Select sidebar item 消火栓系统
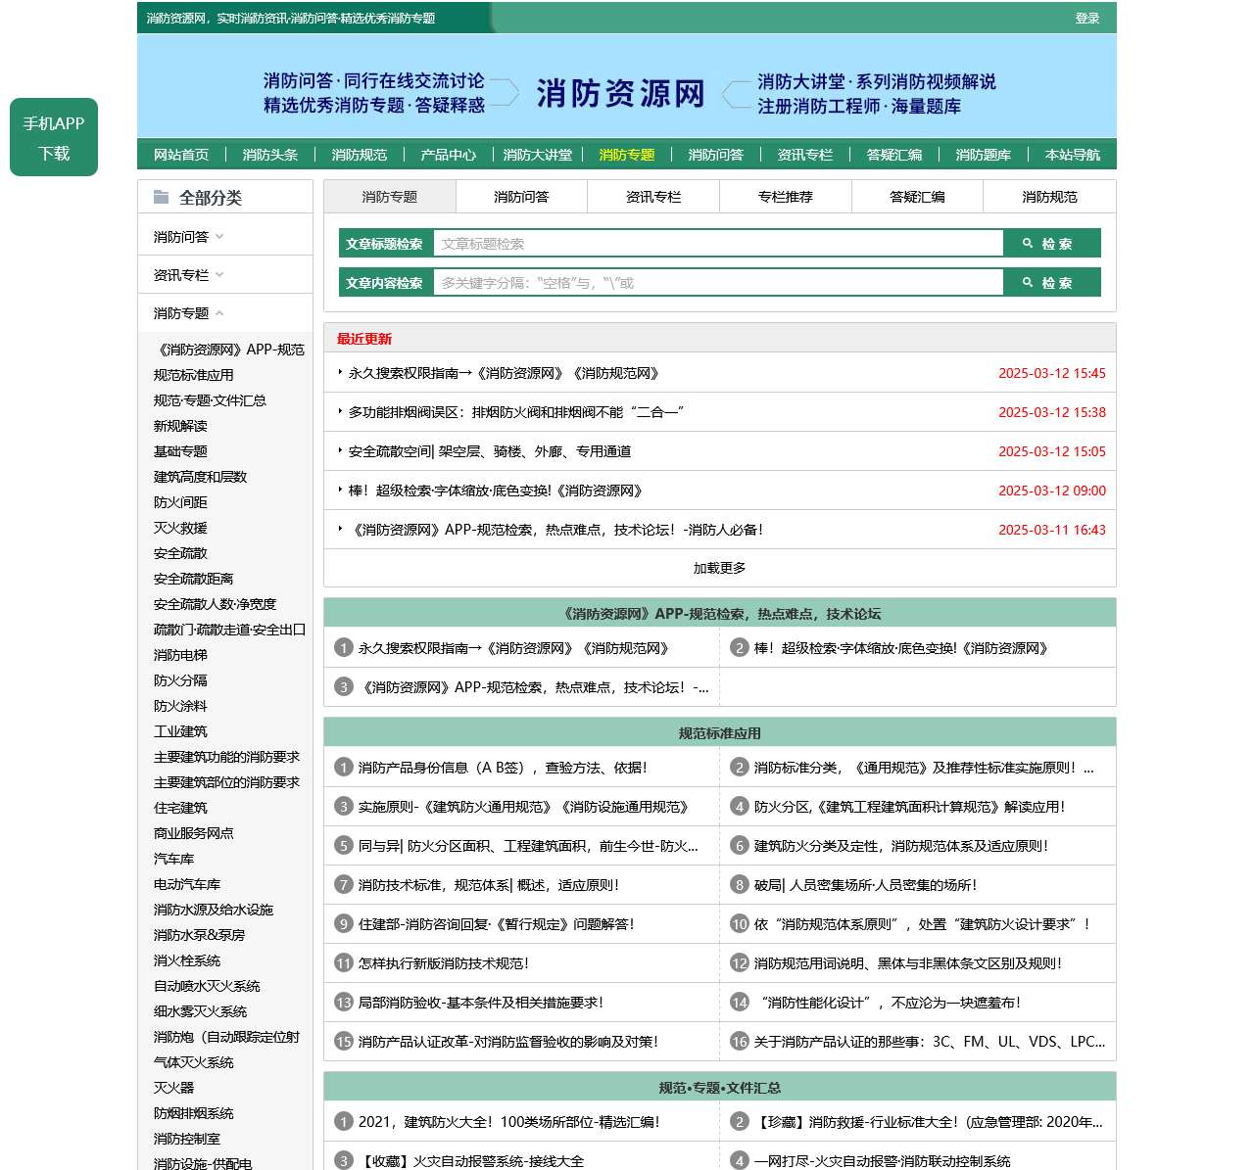Screen dimensions: 1254x1170 187,960
